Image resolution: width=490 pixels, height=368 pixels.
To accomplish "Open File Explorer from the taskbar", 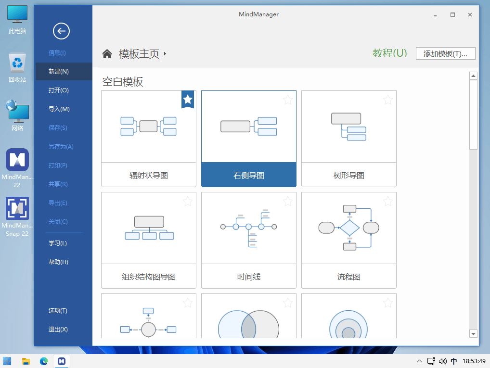I will click(x=26, y=361).
